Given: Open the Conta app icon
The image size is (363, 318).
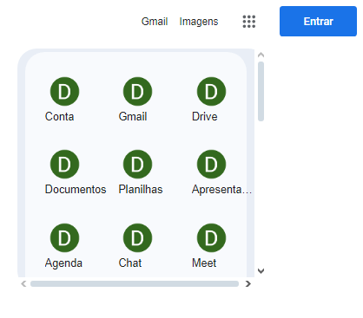Looking at the screenshot, I should point(64,91).
